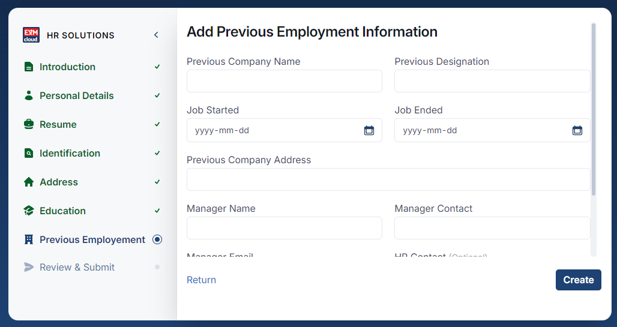This screenshot has height=327, width=617.
Task: Click the Previous Employement building icon
Action: point(29,239)
